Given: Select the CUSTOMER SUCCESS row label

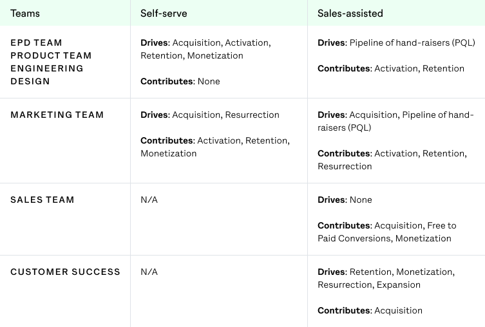Looking at the screenshot, I should coord(66,272).
